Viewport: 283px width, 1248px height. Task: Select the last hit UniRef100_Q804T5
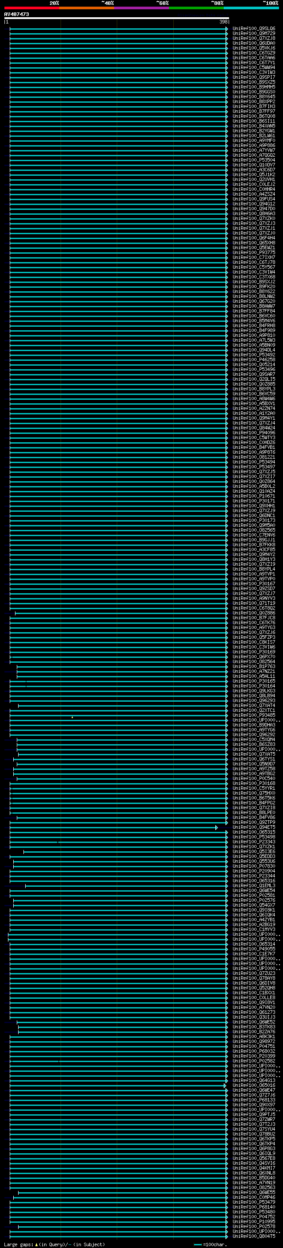pos(253,1236)
